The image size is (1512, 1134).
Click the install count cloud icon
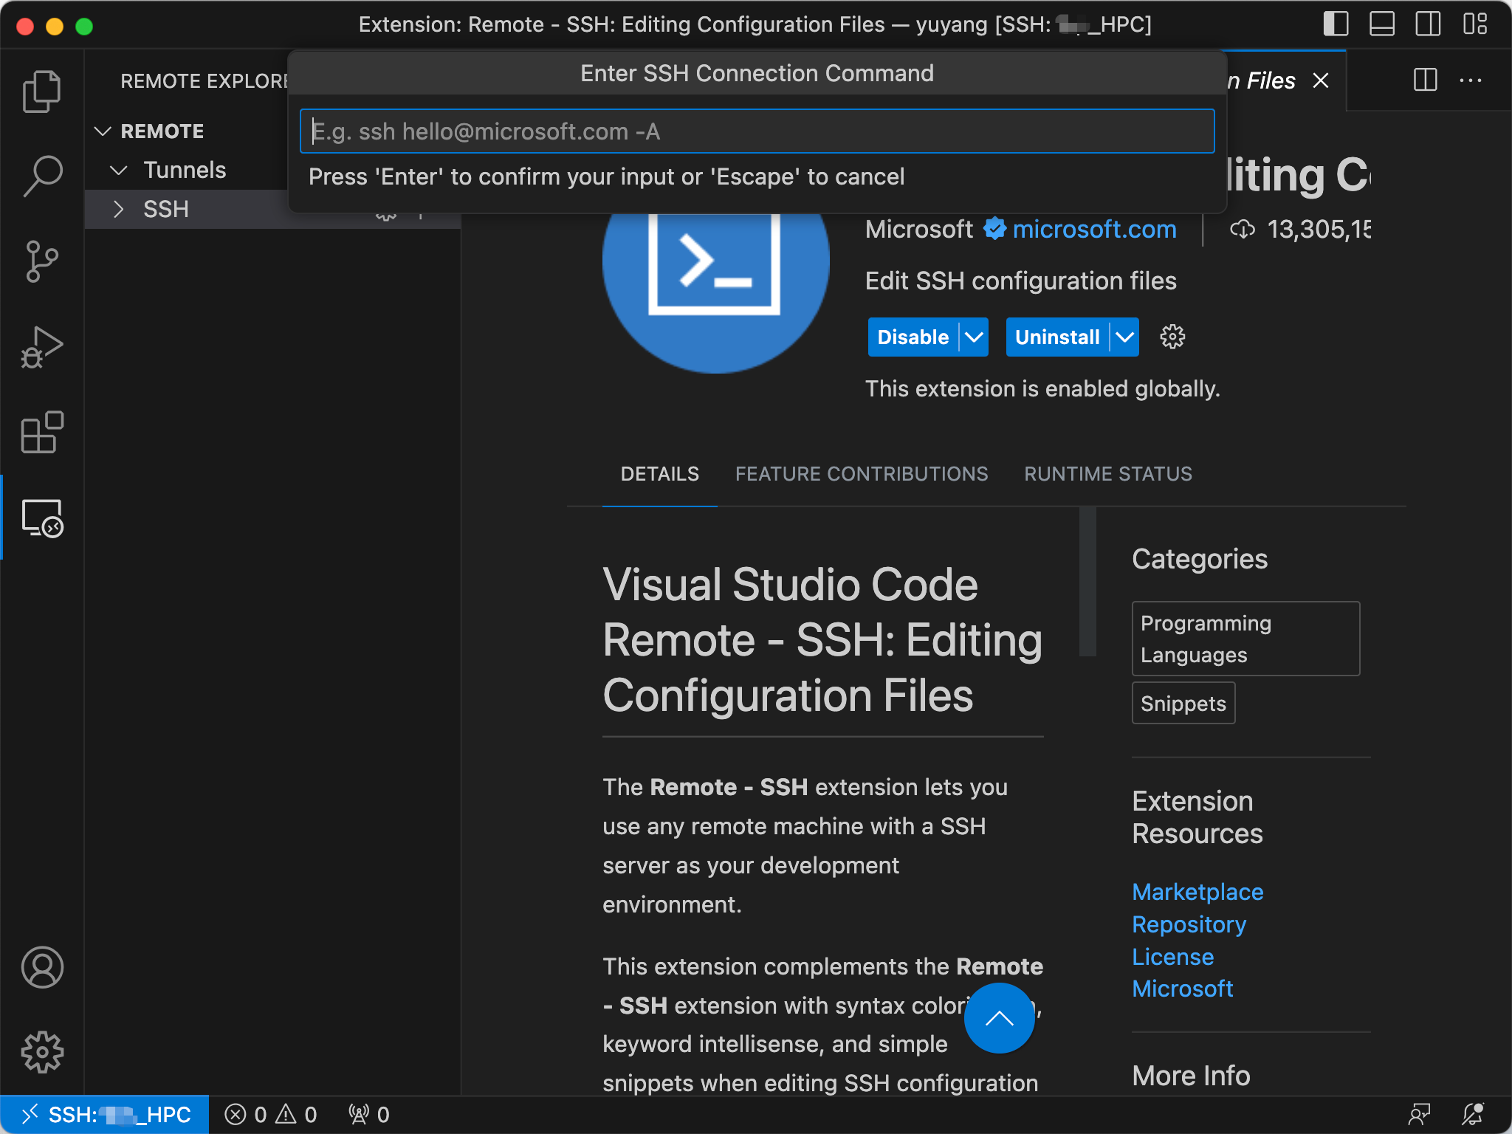point(1243,230)
